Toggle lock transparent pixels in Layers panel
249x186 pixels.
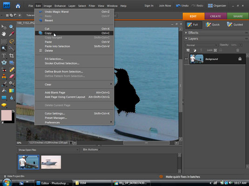(x=215, y=50)
